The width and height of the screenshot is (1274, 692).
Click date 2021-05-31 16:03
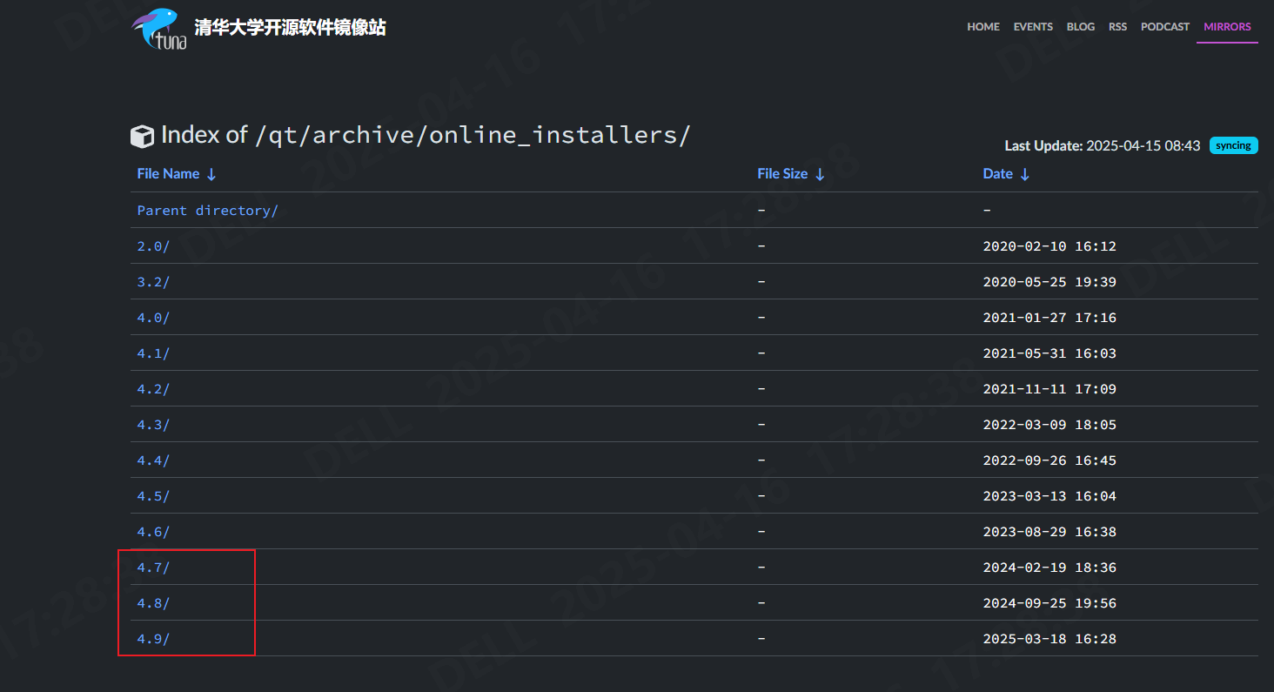click(x=1049, y=353)
